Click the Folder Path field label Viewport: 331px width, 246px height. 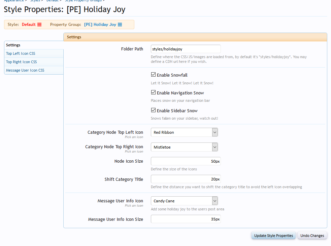point(132,49)
